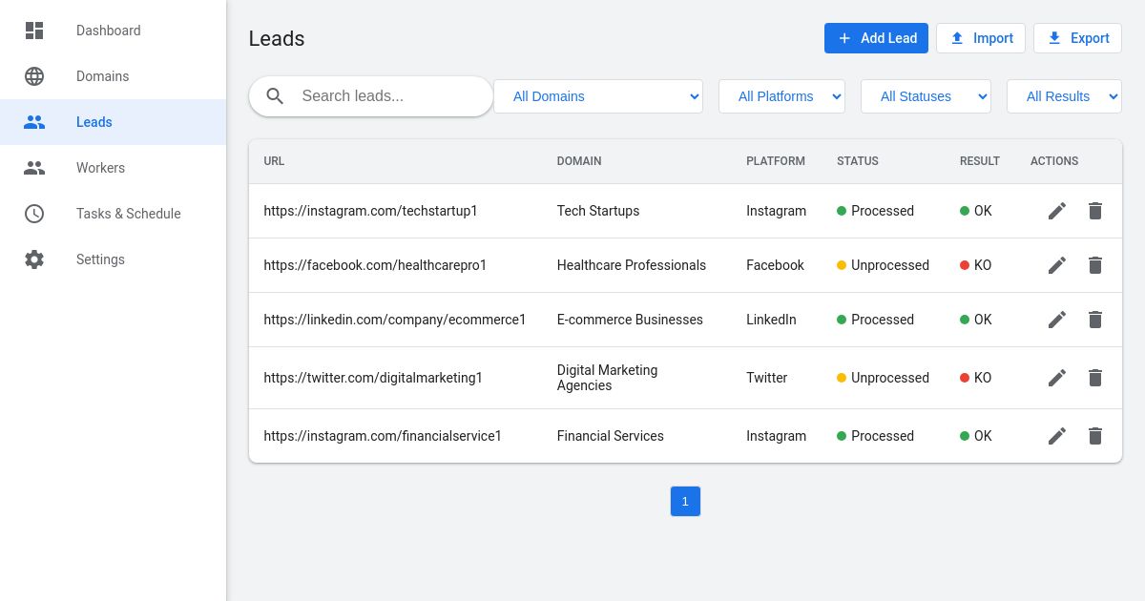Open Tasks & Schedule clock icon

[x=34, y=214]
